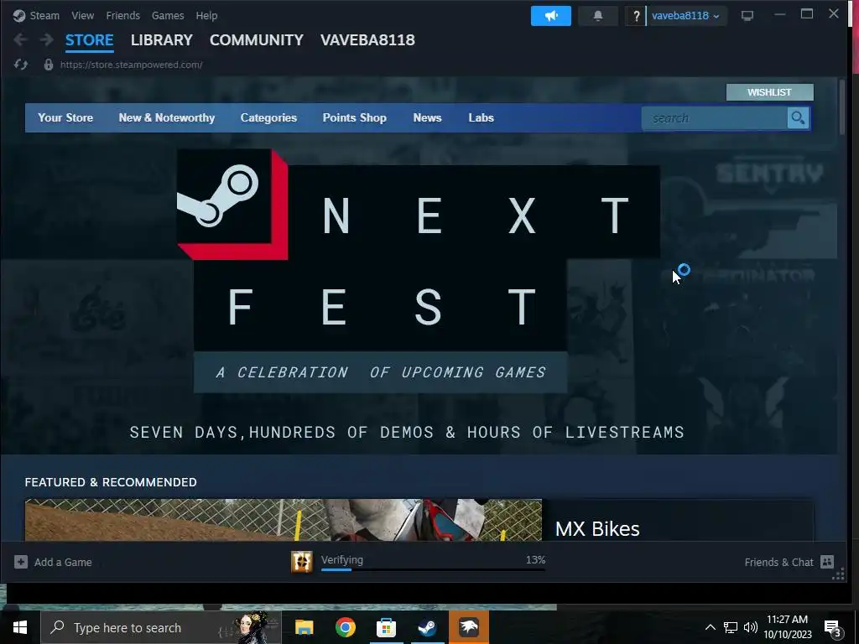Screen dimensions: 859x644
Task: Open Friends & Chat
Action: (778, 562)
